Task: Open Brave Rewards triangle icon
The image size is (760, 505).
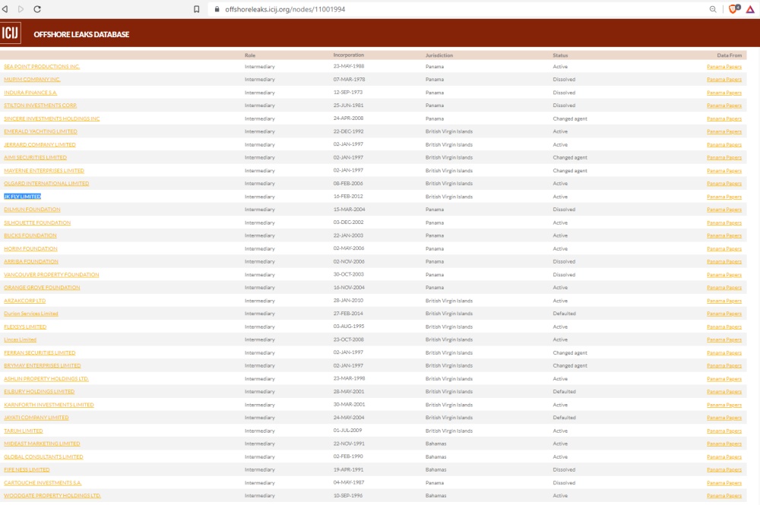Action: point(750,9)
